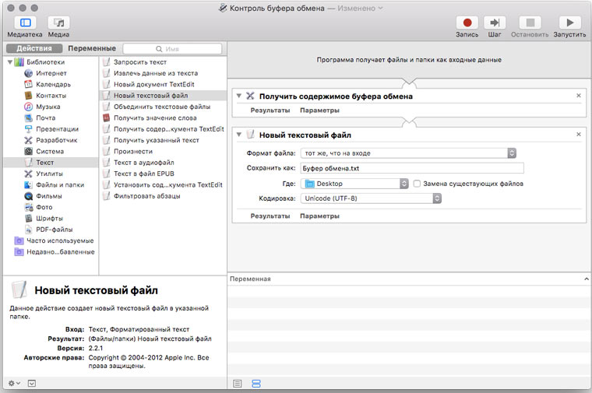Open the Изменено title dropdown

click(360, 9)
